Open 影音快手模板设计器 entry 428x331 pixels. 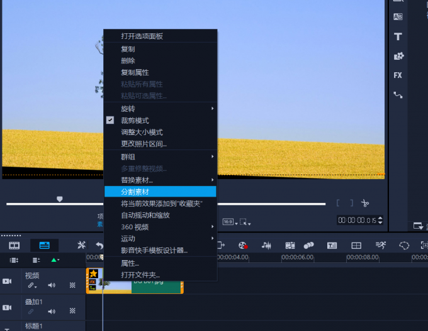point(160,250)
